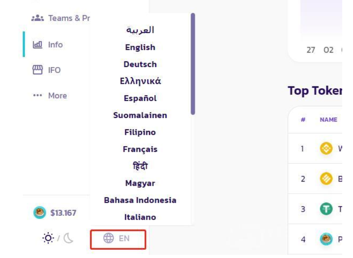
Task: Click the CAKE pancake price icon
Action: click(x=39, y=213)
